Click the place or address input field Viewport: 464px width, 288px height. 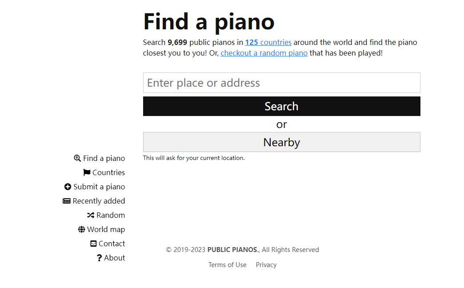281,83
